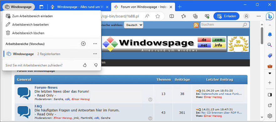Choose Arbeitsbereich löschen
The width and height of the screenshot is (276, 122).
point(52,33)
